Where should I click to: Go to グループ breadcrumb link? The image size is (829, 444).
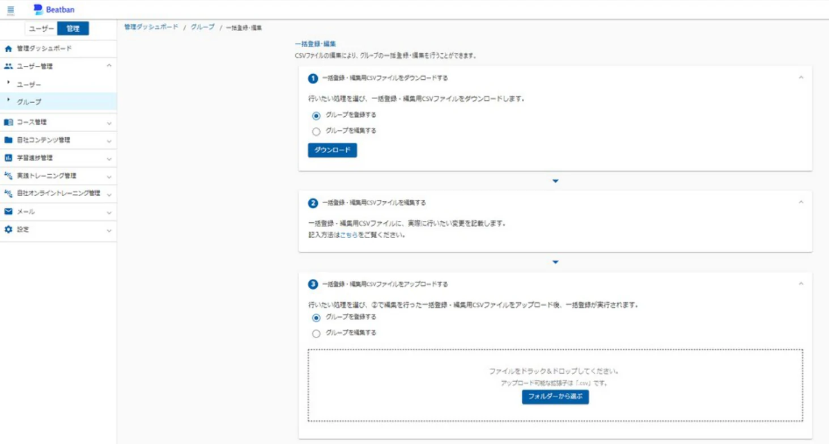202,27
